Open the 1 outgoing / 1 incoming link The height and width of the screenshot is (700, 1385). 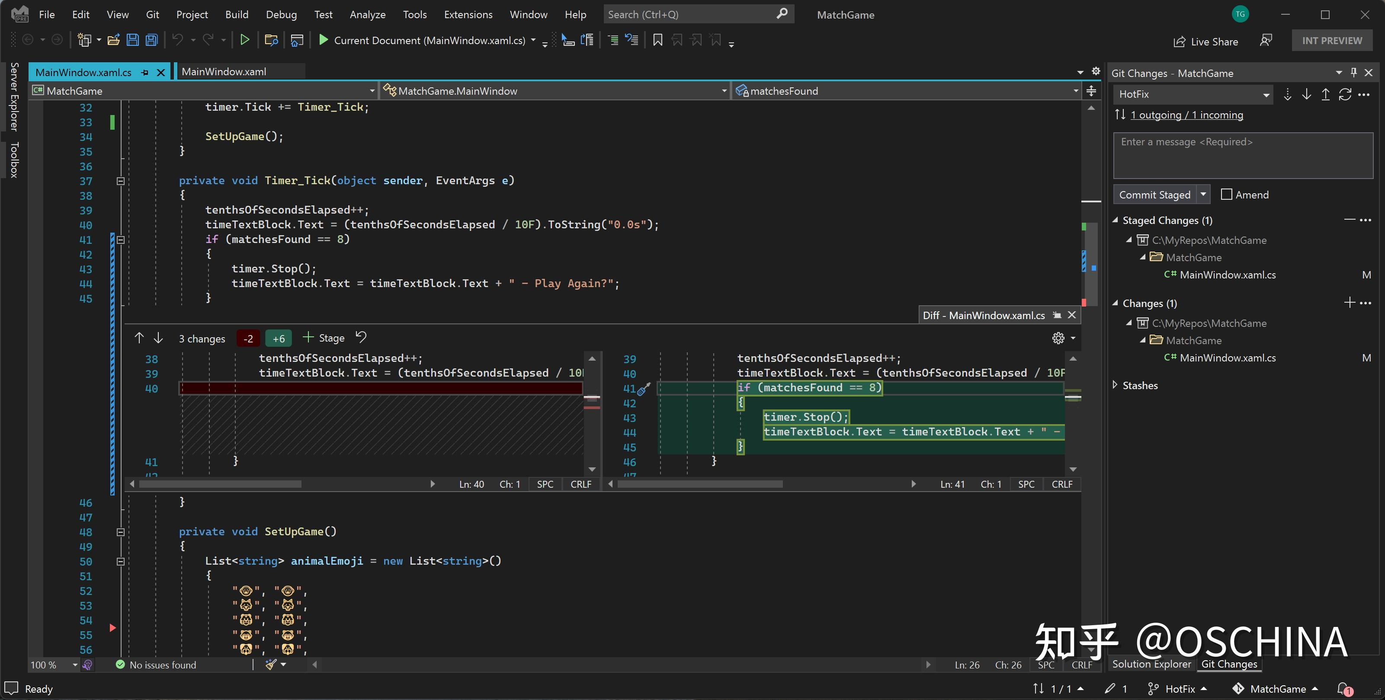pyautogui.click(x=1186, y=115)
